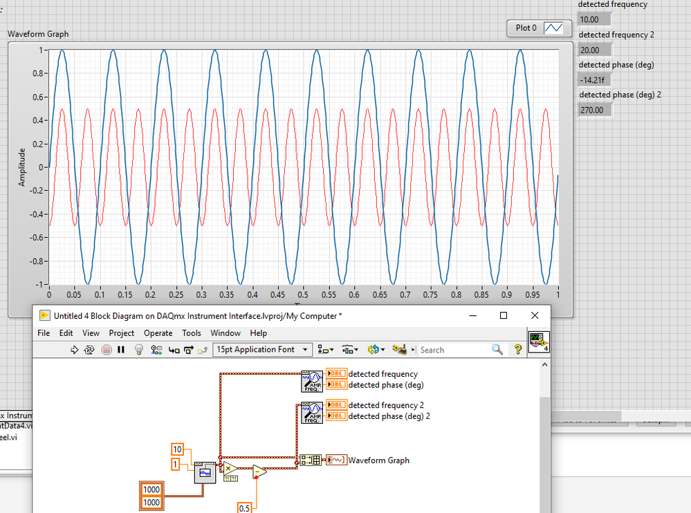Click the Run Continuously icon

tap(90, 350)
